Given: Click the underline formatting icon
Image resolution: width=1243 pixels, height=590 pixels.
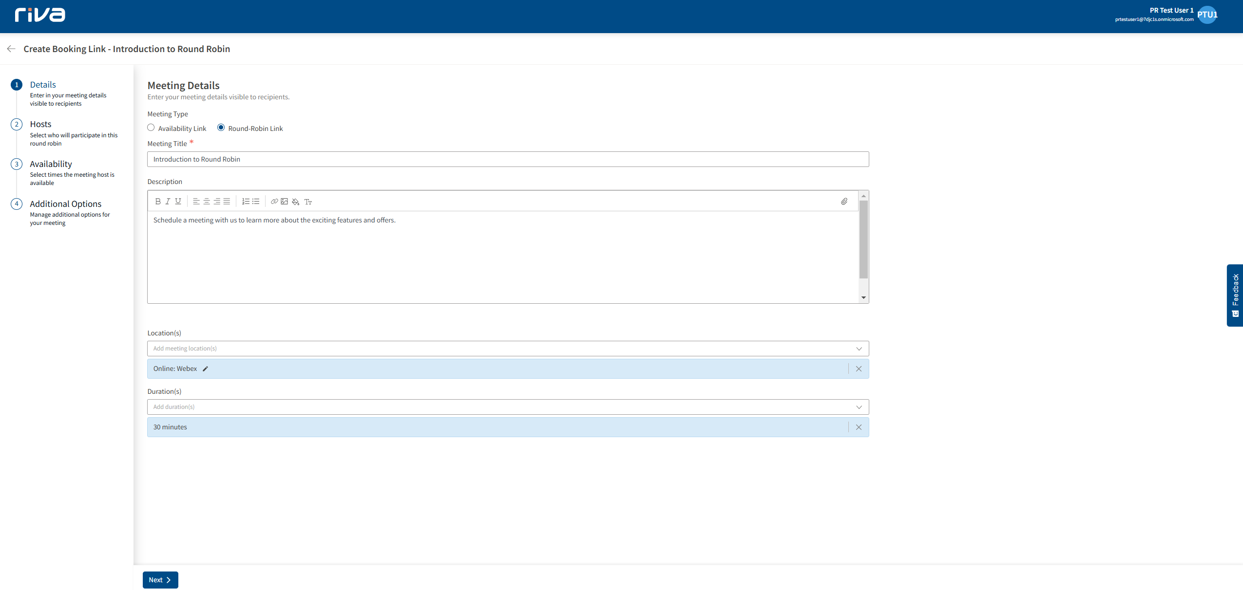Looking at the screenshot, I should pyautogui.click(x=178, y=201).
